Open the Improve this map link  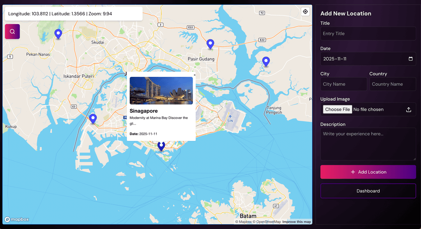tap(297, 222)
